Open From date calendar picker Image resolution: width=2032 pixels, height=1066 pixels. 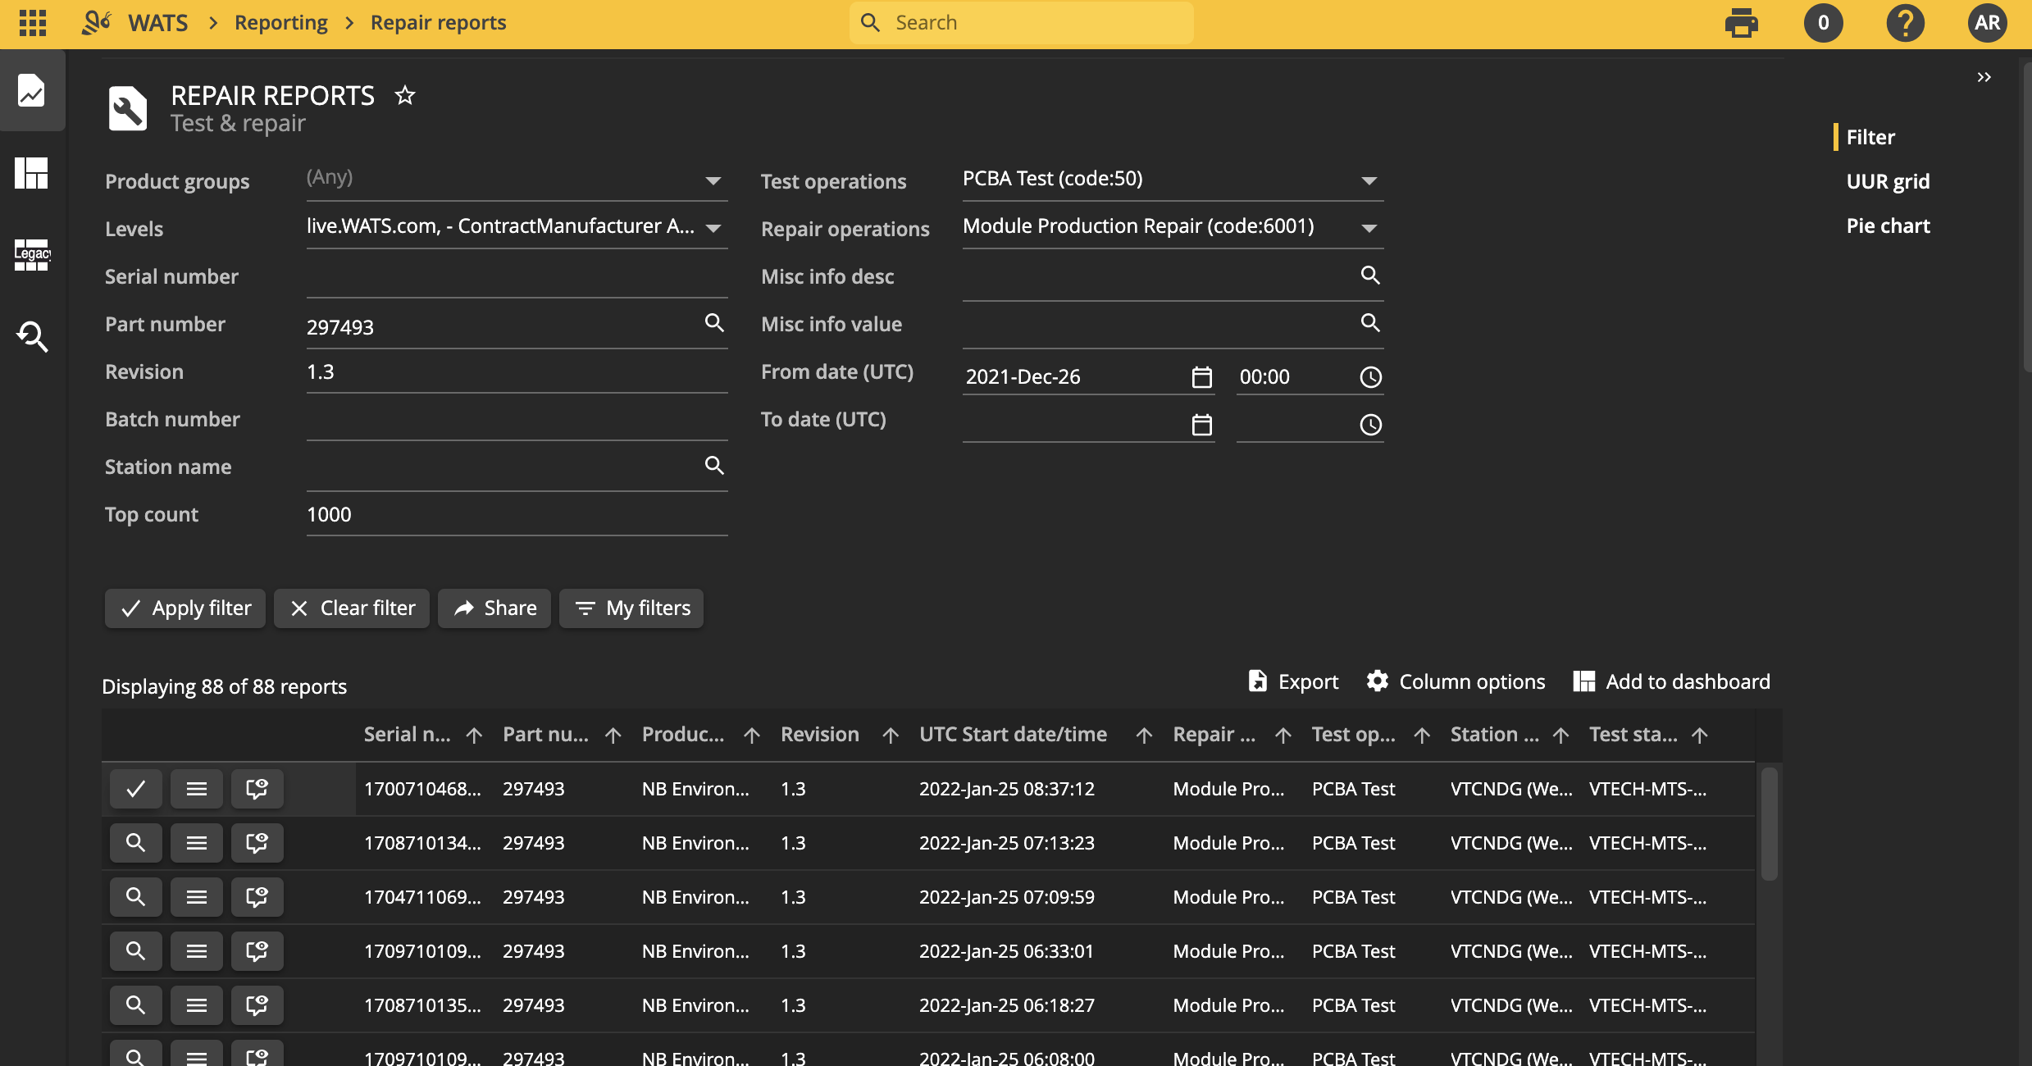(1201, 377)
